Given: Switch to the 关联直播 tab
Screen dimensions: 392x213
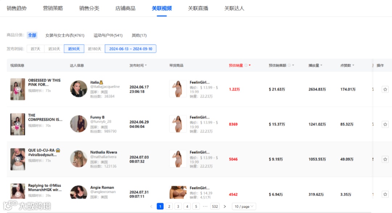Looking at the screenshot, I should [198, 8].
